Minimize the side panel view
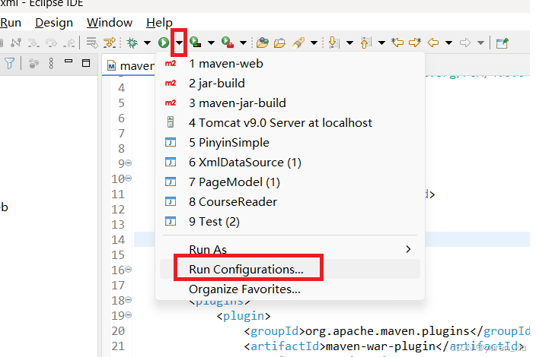The image size is (536, 357). [69, 61]
